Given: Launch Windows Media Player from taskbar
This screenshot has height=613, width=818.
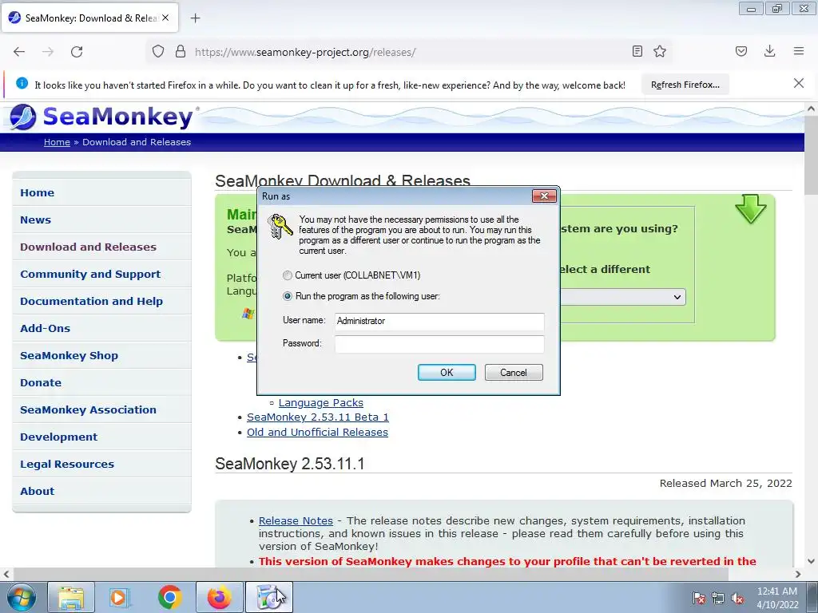Looking at the screenshot, I should (x=120, y=598).
